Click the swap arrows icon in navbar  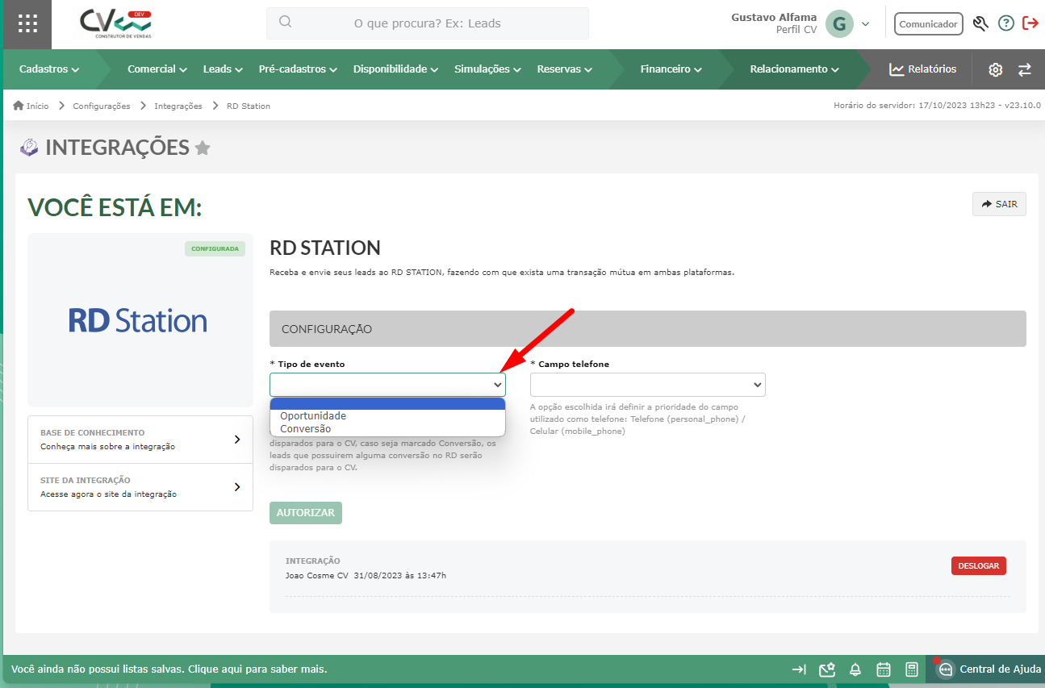[1025, 69]
